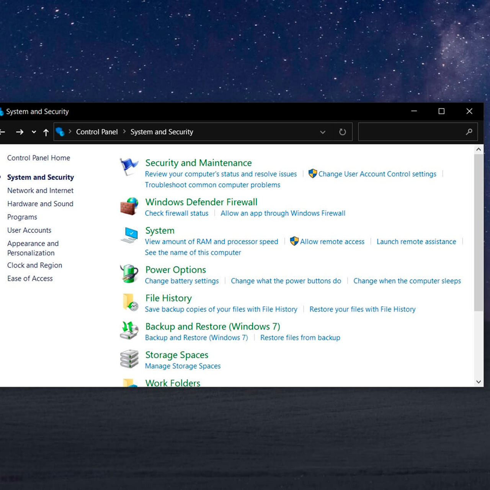The height and width of the screenshot is (490, 490).
Task: Click Review your computer's status link
Action: tap(221, 174)
